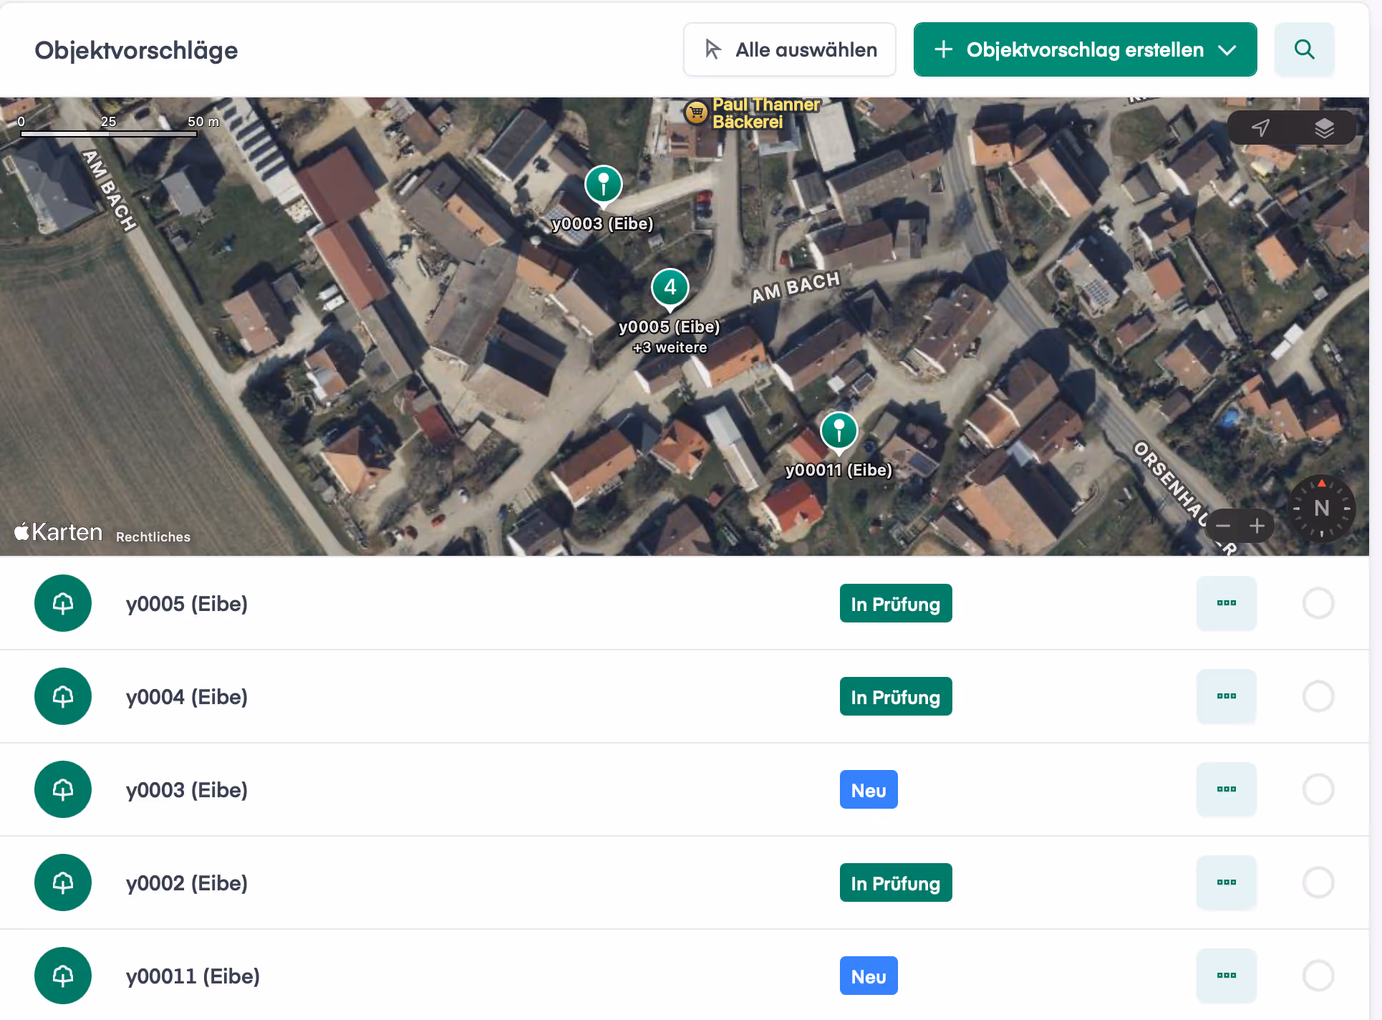The image size is (1382, 1020).
Task: Open the search magnifier button
Action: pyautogui.click(x=1304, y=49)
